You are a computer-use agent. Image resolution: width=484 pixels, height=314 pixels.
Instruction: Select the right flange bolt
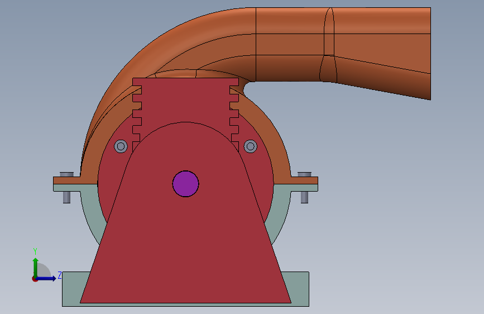click(x=304, y=188)
